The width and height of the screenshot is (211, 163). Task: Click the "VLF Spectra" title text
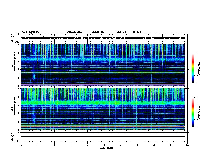(30, 32)
